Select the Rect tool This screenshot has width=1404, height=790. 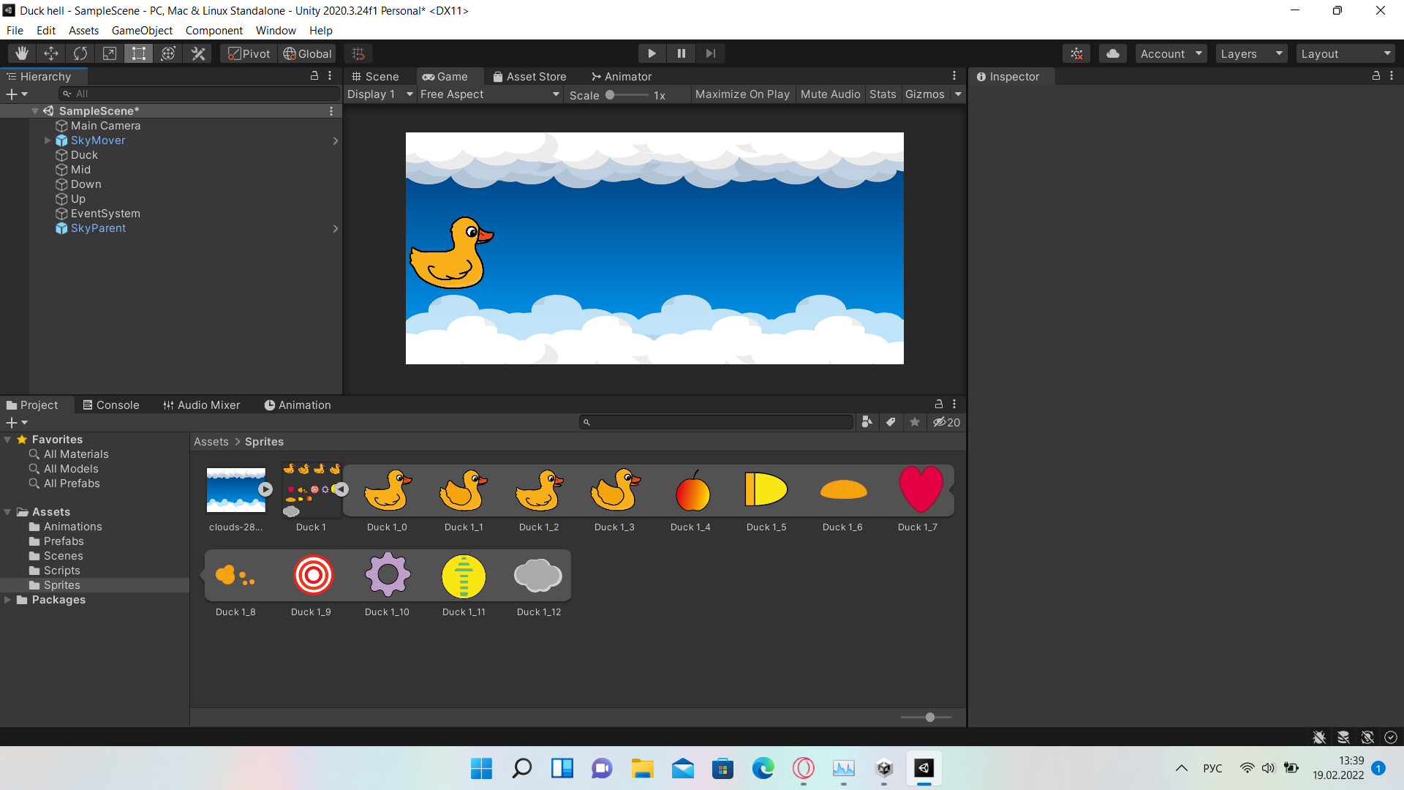[x=139, y=53]
